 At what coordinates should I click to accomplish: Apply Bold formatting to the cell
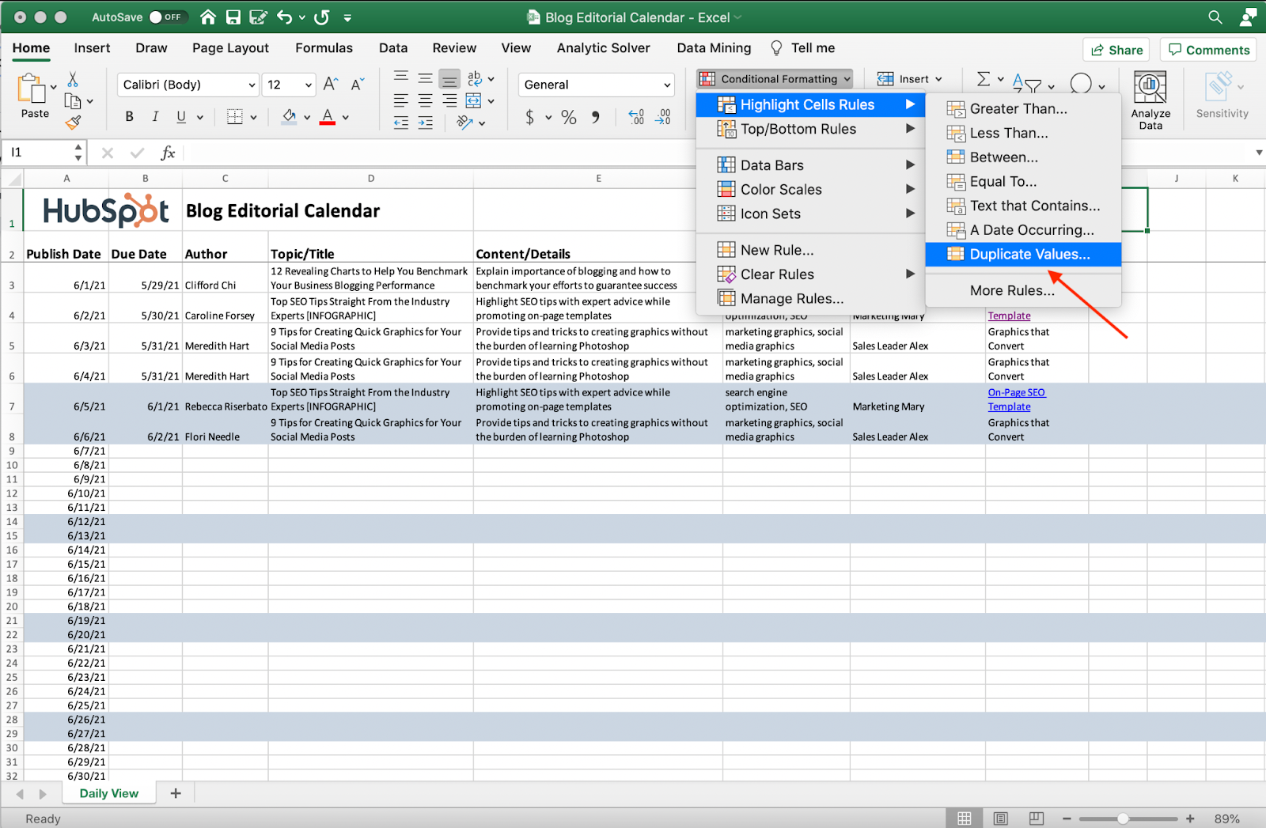129,117
